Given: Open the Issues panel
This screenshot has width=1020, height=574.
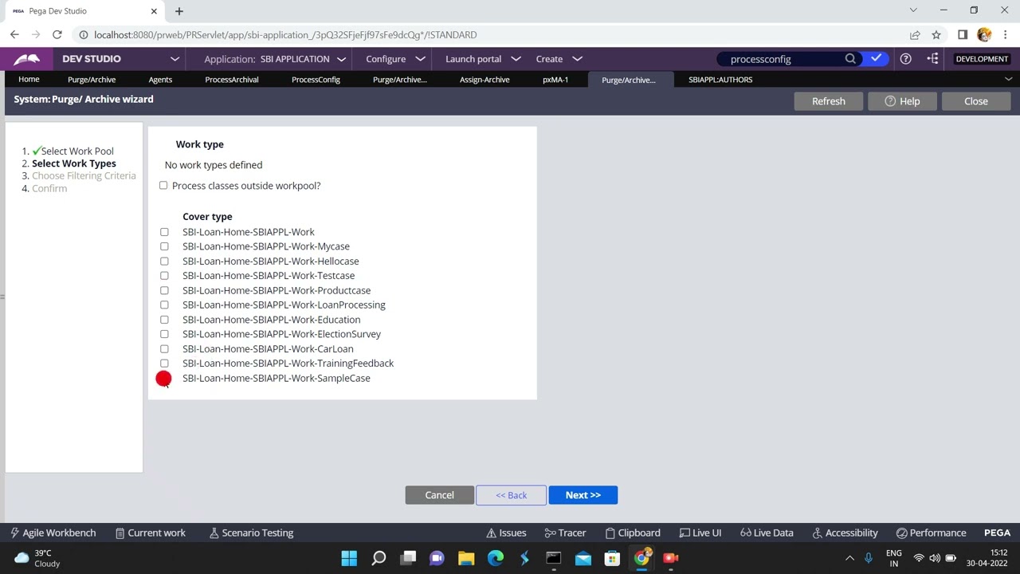Looking at the screenshot, I should coord(506,533).
